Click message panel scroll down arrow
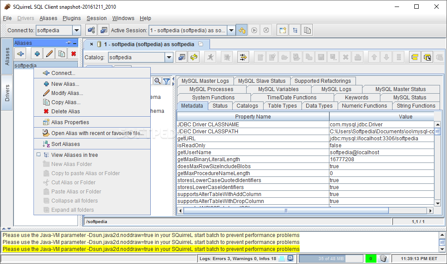447x264 pixels. click(442, 249)
